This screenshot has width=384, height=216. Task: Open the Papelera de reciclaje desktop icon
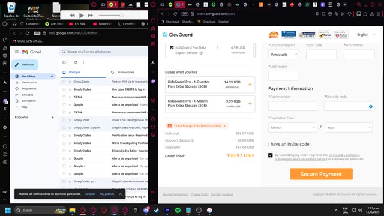[x=11, y=10]
